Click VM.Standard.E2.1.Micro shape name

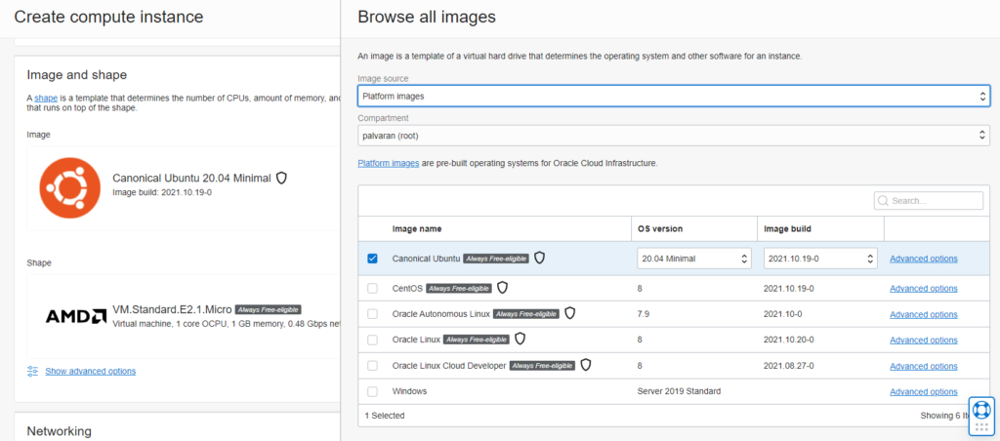click(172, 309)
